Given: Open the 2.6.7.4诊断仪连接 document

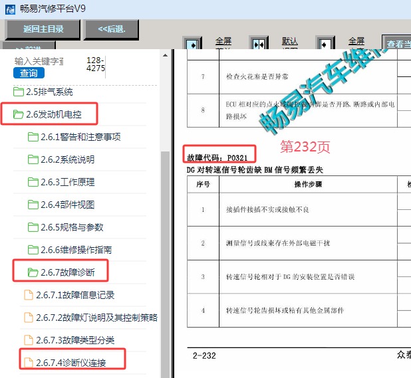Looking at the screenshot, I should (65, 363).
